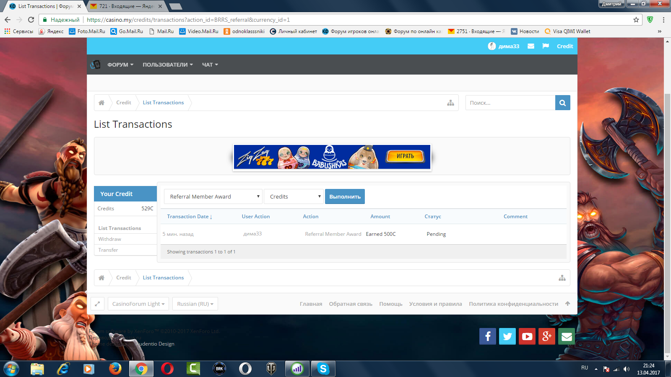
Task: Click the Поиск search input field
Action: coord(510,103)
